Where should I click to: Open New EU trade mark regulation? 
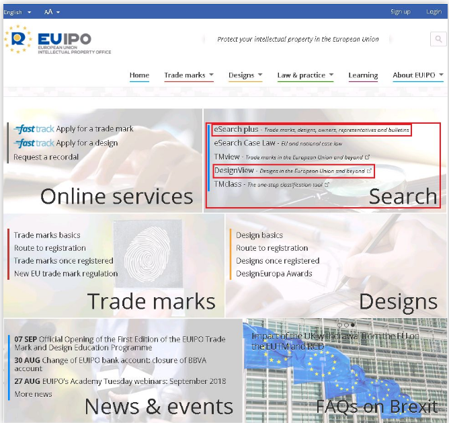coord(66,274)
